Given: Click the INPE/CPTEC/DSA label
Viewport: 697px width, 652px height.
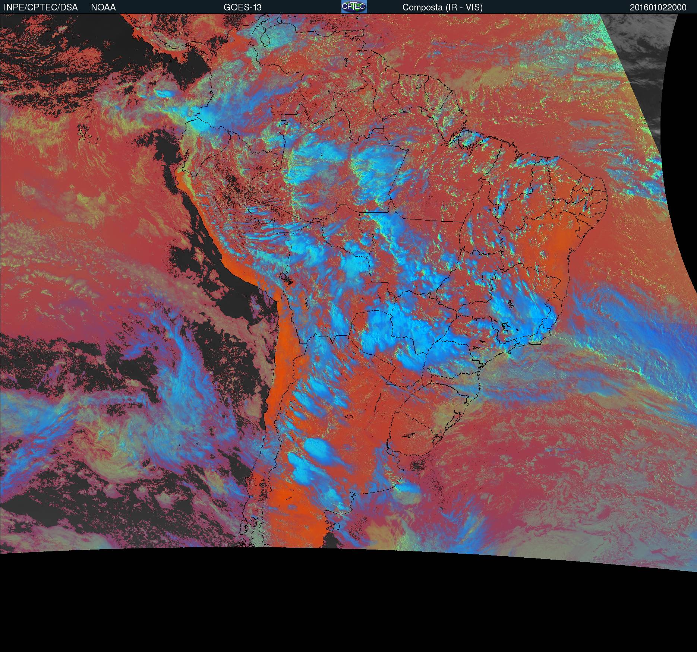Looking at the screenshot, I should click(x=41, y=7).
